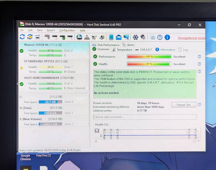Switch to the Disk Performance tab

point(106,45)
